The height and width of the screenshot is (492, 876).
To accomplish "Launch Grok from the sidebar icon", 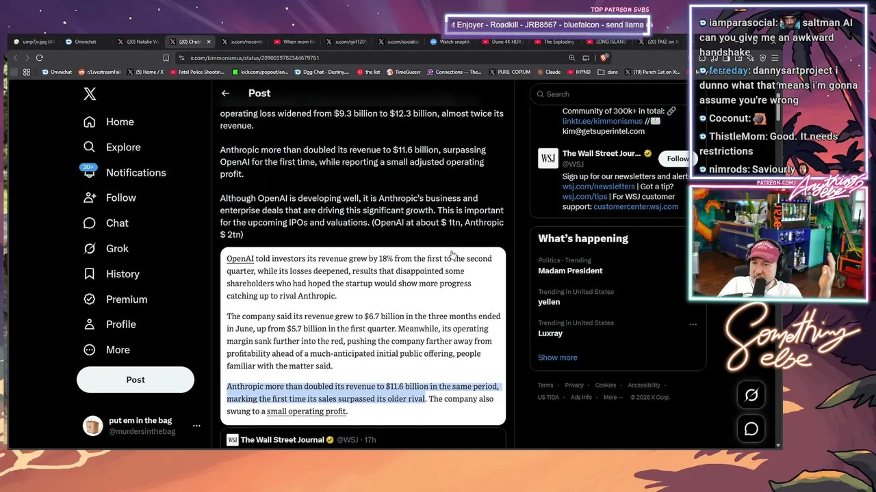I will pyautogui.click(x=90, y=249).
